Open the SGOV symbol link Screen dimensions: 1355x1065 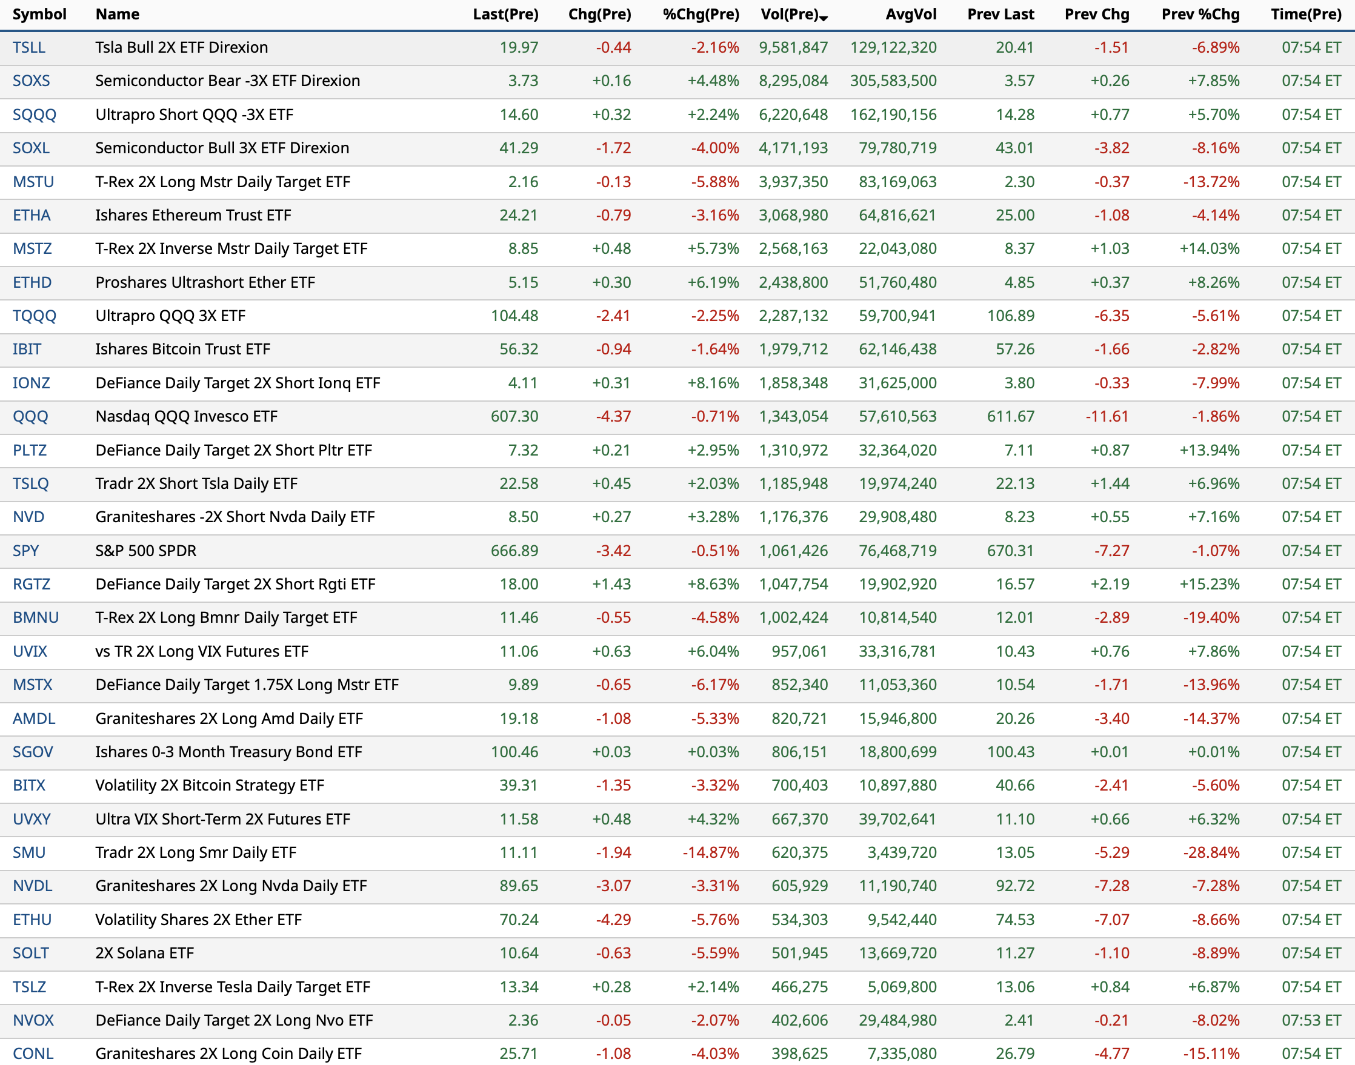point(33,752)
